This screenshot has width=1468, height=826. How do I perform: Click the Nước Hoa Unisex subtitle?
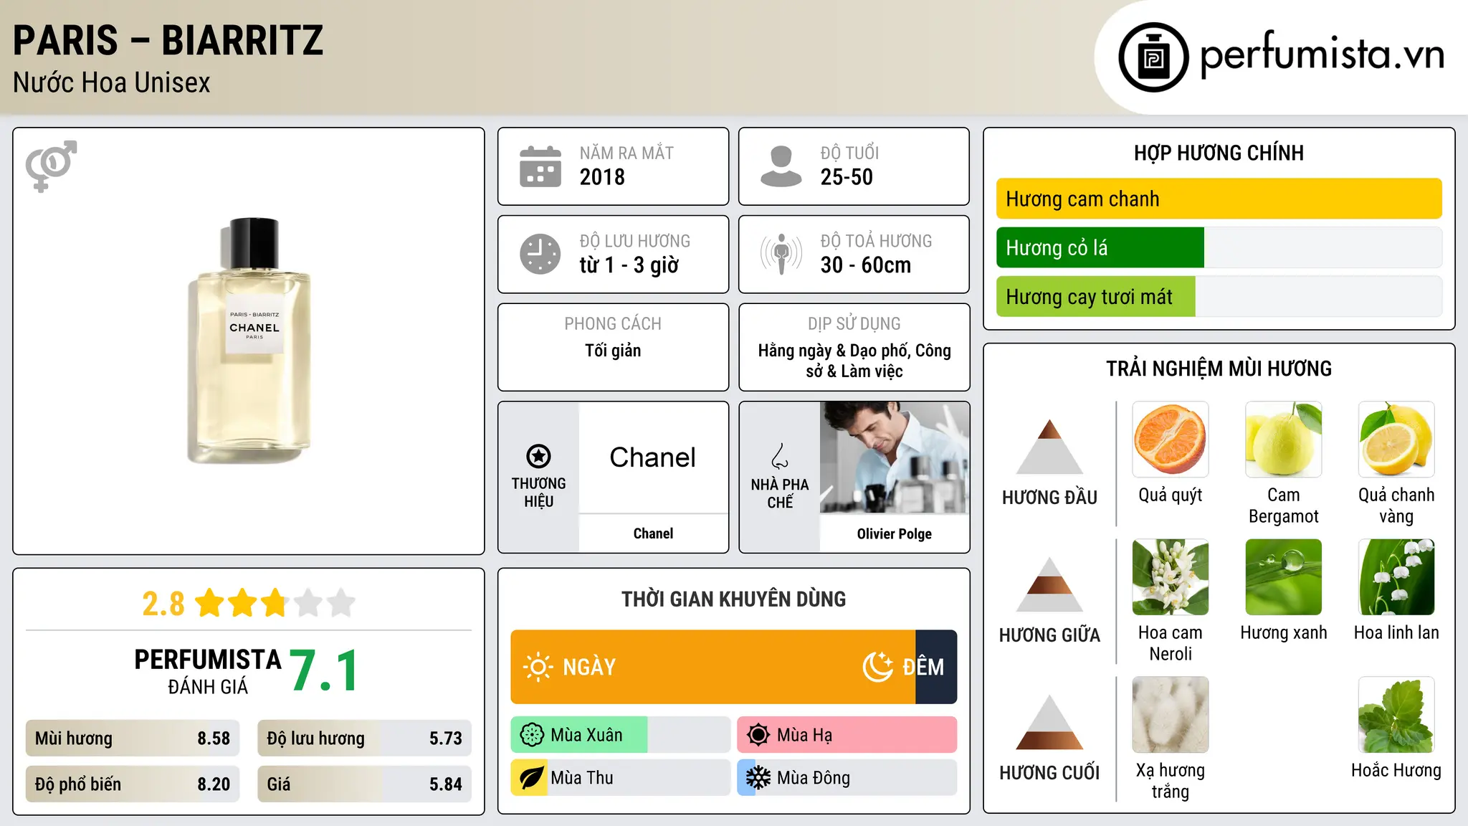[x=112, y=83]
